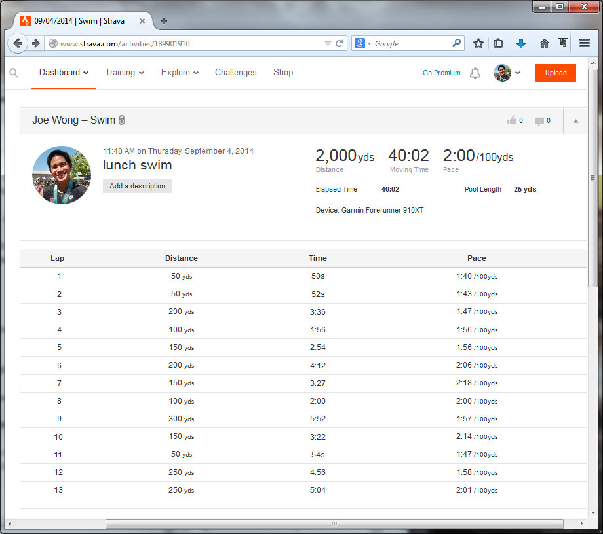This screenshot has width=603, height=534.
Task: Follow the Go Premium link
Action: click(x=441, y=73)
